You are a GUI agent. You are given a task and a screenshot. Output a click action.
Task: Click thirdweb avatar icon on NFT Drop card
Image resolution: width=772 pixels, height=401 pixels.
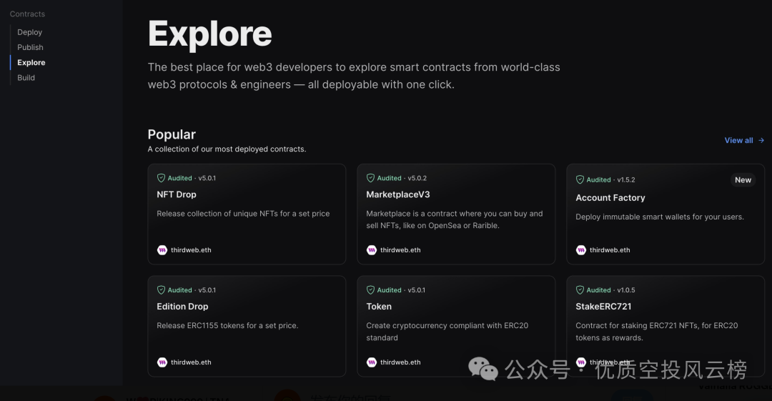coord(162,249)
